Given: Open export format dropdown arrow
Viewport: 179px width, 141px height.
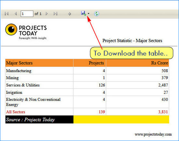Looking at the screenshot, I should (x=89, y=13).
